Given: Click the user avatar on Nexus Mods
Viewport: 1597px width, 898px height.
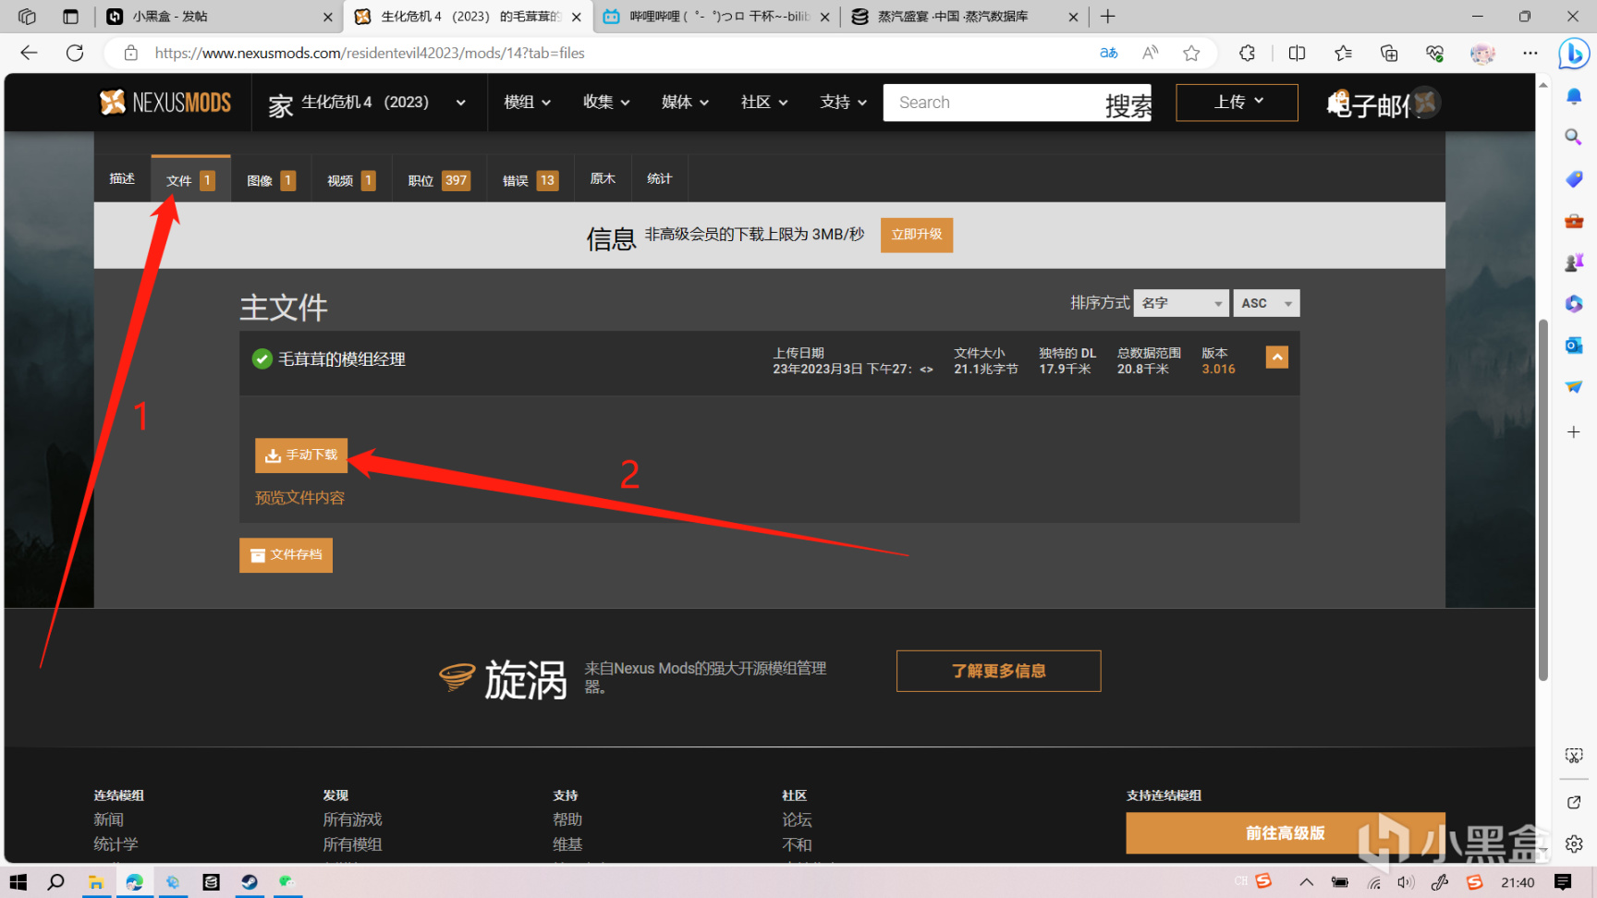Looking at the screenshot, I should click(1425, 103).
